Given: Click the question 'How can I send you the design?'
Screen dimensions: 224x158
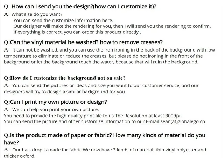Looking at the screenshot, I should [x=52, y=7].
